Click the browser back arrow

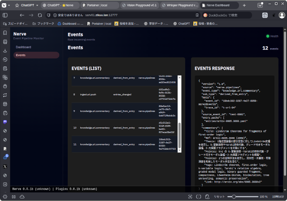pos(22,15)
